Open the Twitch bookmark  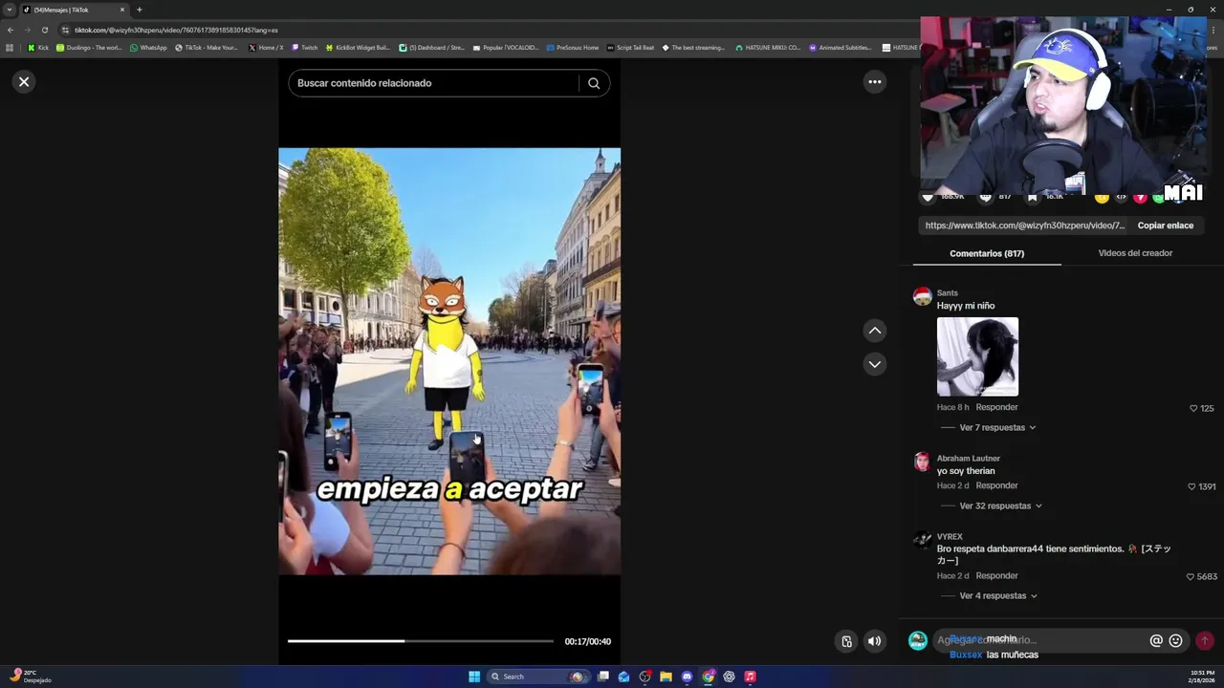pyautogui.click(x=304, y=47)
